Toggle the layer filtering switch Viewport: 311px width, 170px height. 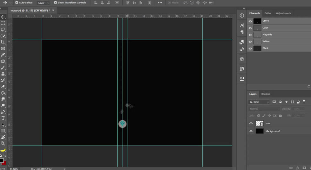304,101
